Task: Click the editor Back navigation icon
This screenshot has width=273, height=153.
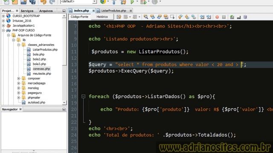Action: (125, 17)
